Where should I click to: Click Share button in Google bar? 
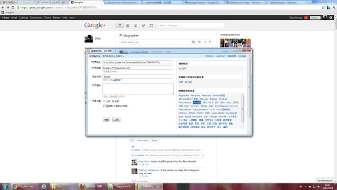(315, 17)
